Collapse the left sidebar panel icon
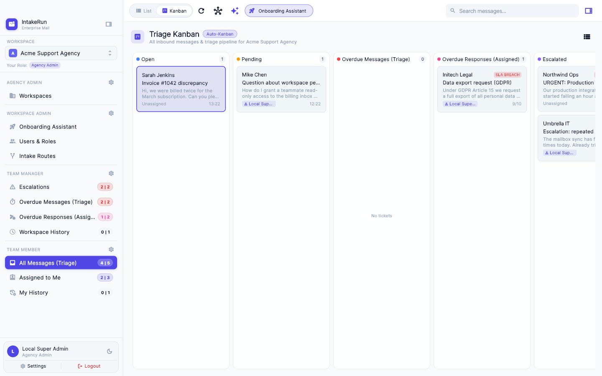 pyautogui.click(x=109, y=24)
